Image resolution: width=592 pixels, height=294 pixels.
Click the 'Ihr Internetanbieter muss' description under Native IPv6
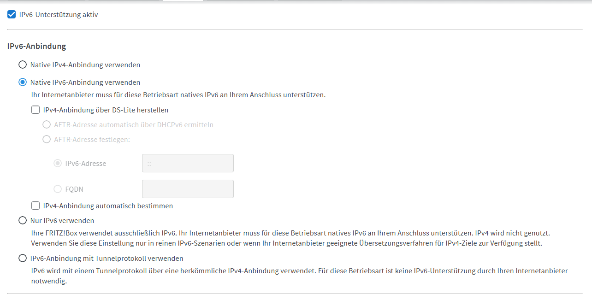(178, 95)
